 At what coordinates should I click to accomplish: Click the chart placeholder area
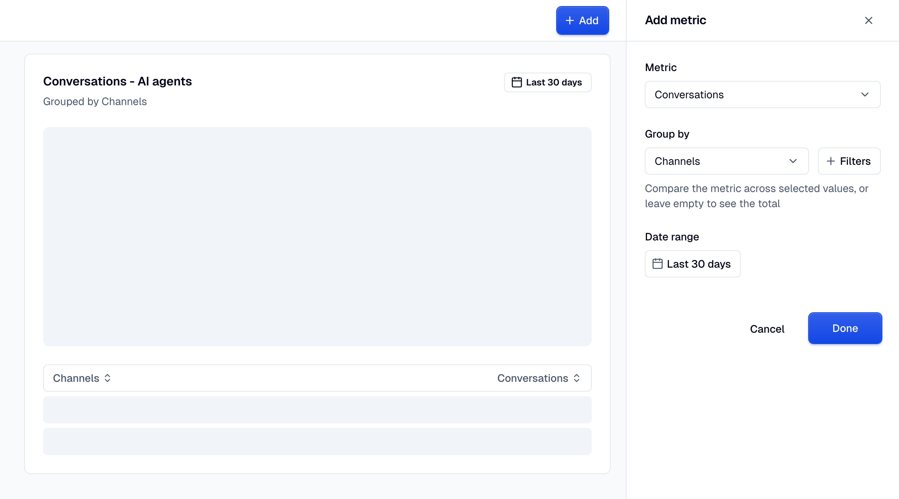(x=317, y=237)
